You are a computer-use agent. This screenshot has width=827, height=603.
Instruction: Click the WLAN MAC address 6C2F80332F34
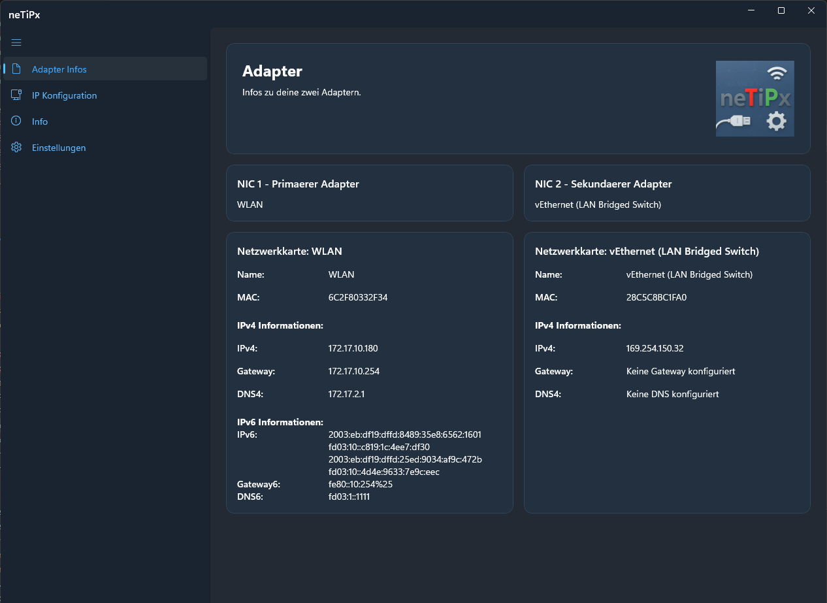[357, 298]
